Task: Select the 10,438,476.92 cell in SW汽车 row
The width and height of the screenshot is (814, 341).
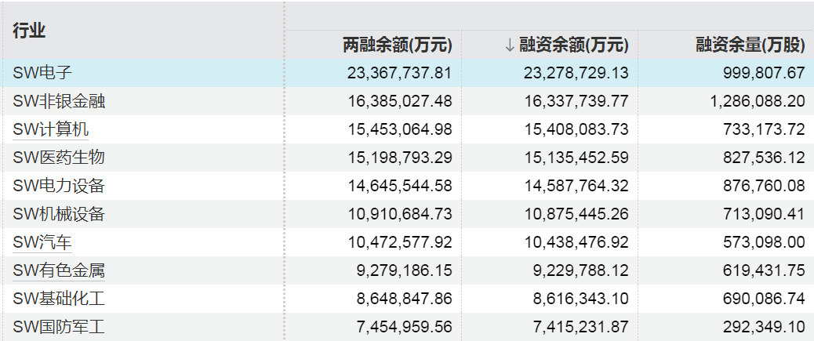Action: 576,243
